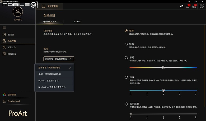Open the user profile avatar icon

point(18,12)
